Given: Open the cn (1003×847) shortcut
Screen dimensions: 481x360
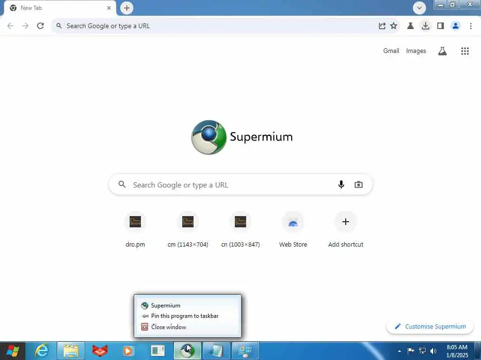Looking at the screenshot, I should [240, 229].
